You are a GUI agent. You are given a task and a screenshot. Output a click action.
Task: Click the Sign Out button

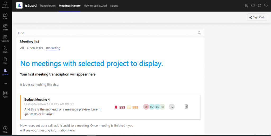257,17
